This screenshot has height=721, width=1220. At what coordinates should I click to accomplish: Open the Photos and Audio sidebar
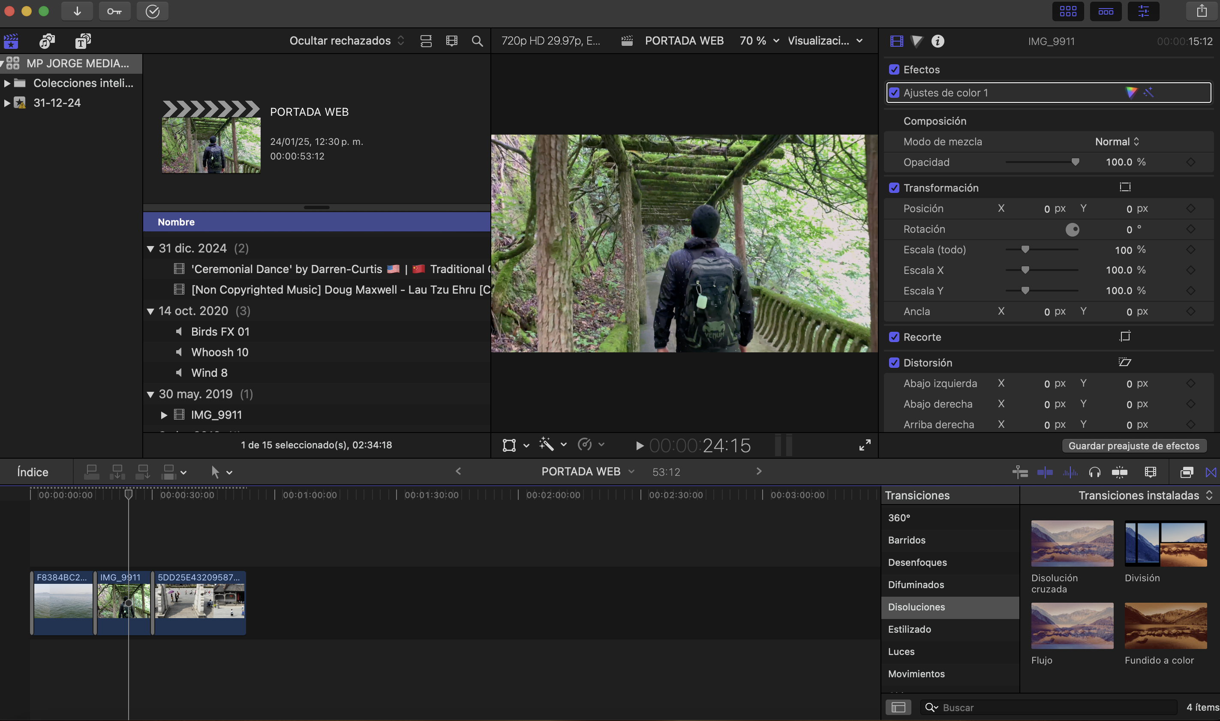(47, 41)
